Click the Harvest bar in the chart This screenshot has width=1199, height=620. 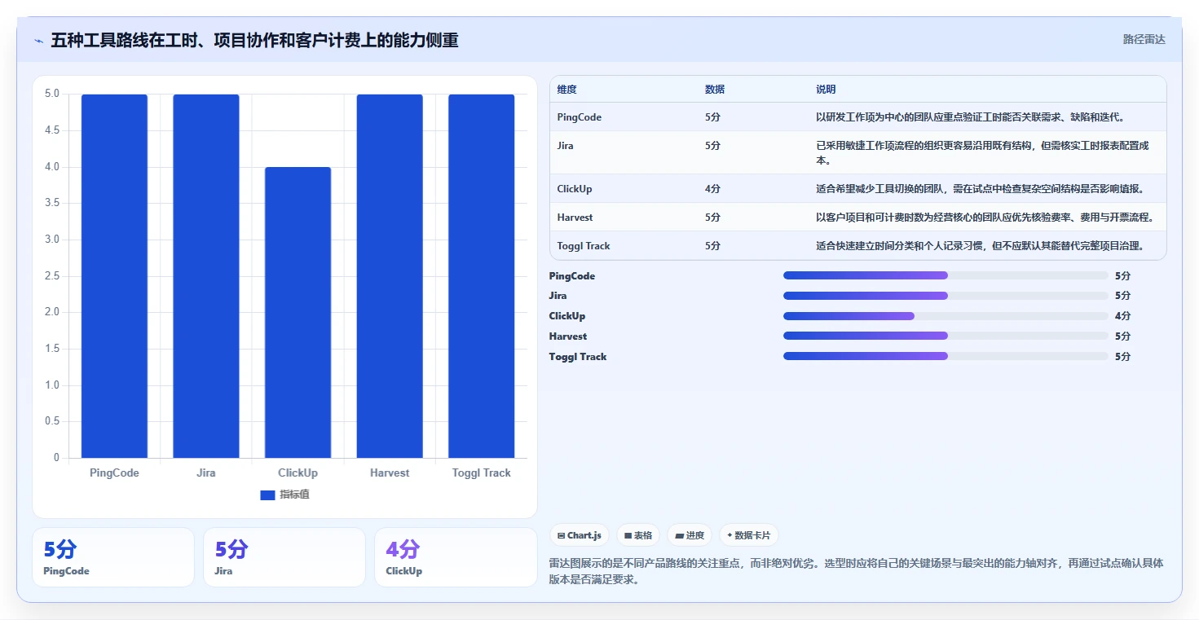pos(390,276)
